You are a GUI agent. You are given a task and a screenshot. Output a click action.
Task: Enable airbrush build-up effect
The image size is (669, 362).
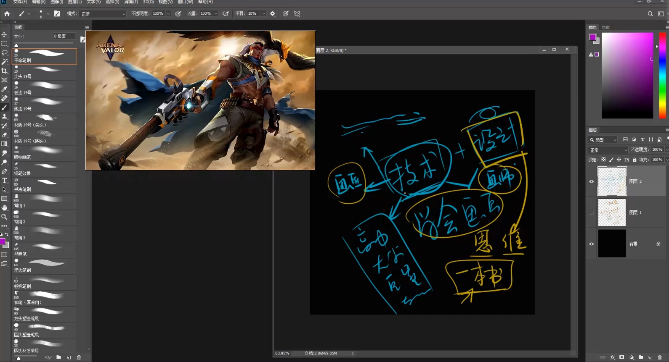click(226, 13)
